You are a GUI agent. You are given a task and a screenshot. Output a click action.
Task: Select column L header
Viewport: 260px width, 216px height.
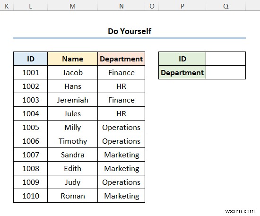(x=31, y=6)
